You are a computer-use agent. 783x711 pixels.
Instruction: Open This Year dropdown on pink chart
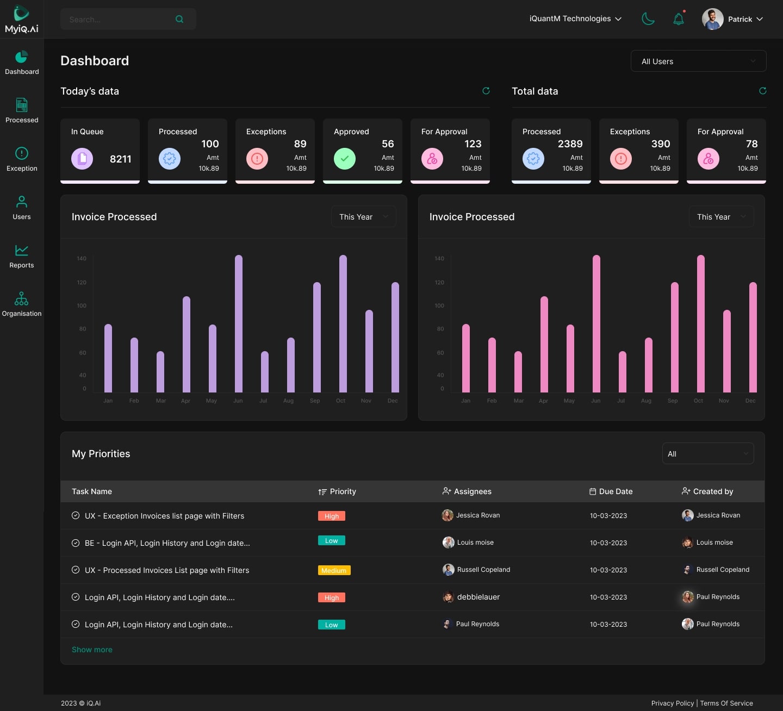click(x=722, y=216)
